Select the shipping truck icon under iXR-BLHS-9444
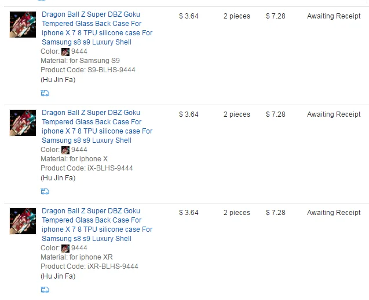The height and width of the screenshot is (300, 369). pyautogui.click(x=45, y=290)
